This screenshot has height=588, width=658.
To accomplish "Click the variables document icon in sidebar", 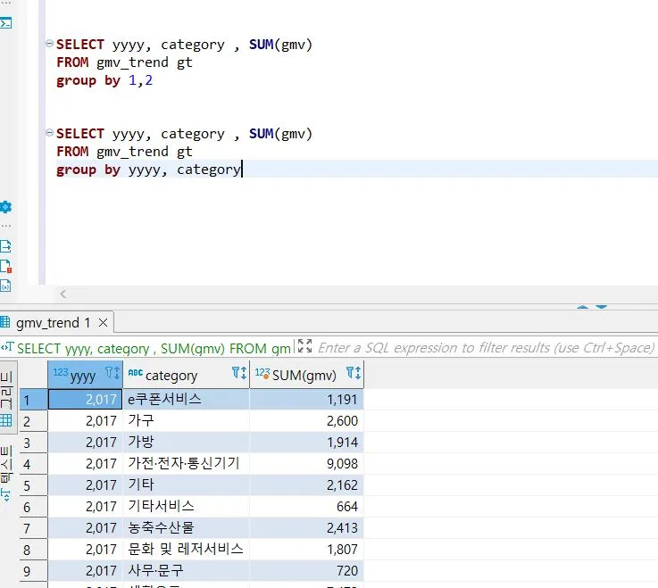I will pos(5,286).
